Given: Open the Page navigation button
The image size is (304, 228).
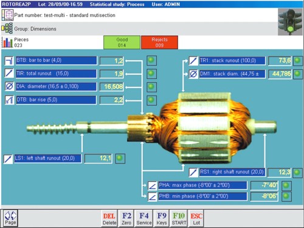Looking at the screenshot, I should 10,218.
